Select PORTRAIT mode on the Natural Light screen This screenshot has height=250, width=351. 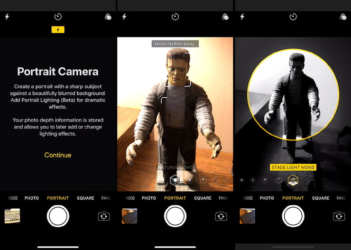tap(175, 198)
